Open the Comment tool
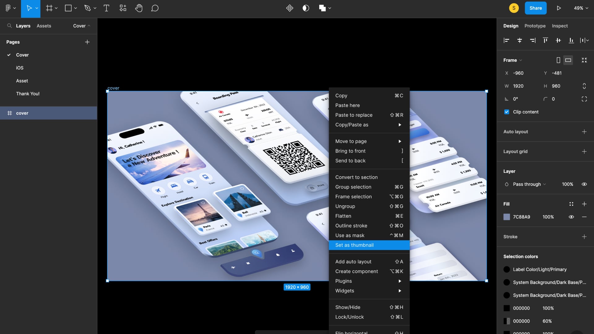594x334 pixels. 155,8
